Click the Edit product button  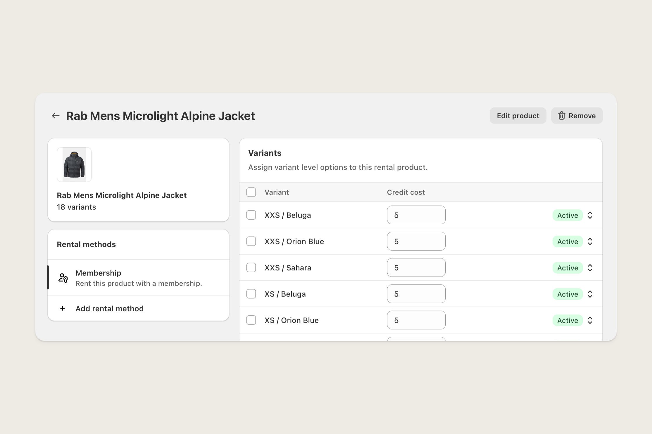(x=518, y=116)
